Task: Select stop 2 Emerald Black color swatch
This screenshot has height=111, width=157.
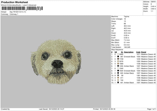Action: point(118,57)
